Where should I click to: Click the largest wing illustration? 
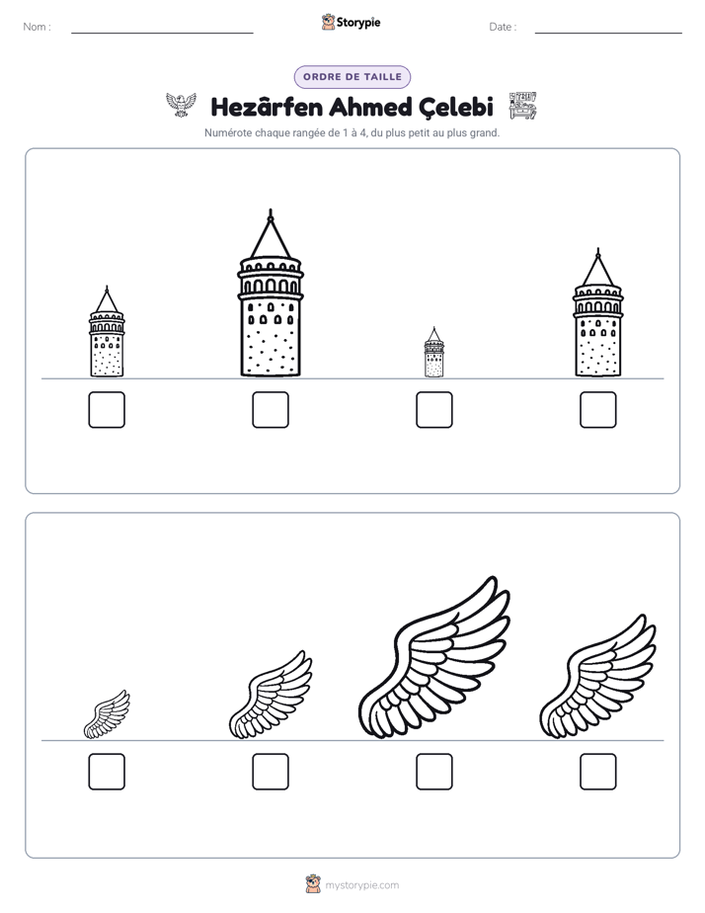pos(434,658)
